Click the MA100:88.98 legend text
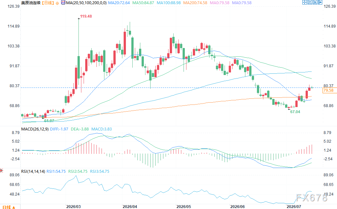 pyautogui.click(x=169, y=3)
